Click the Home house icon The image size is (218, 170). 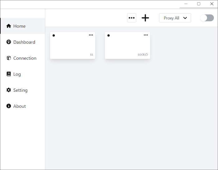[9, 26]
